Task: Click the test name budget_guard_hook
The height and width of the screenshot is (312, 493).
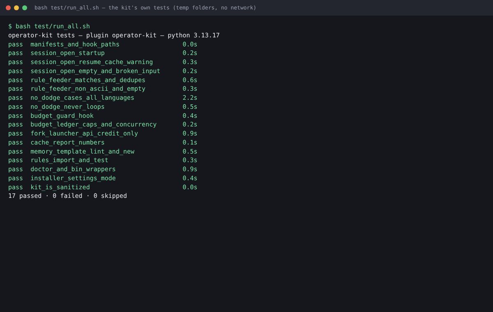Action: point(62,116)
